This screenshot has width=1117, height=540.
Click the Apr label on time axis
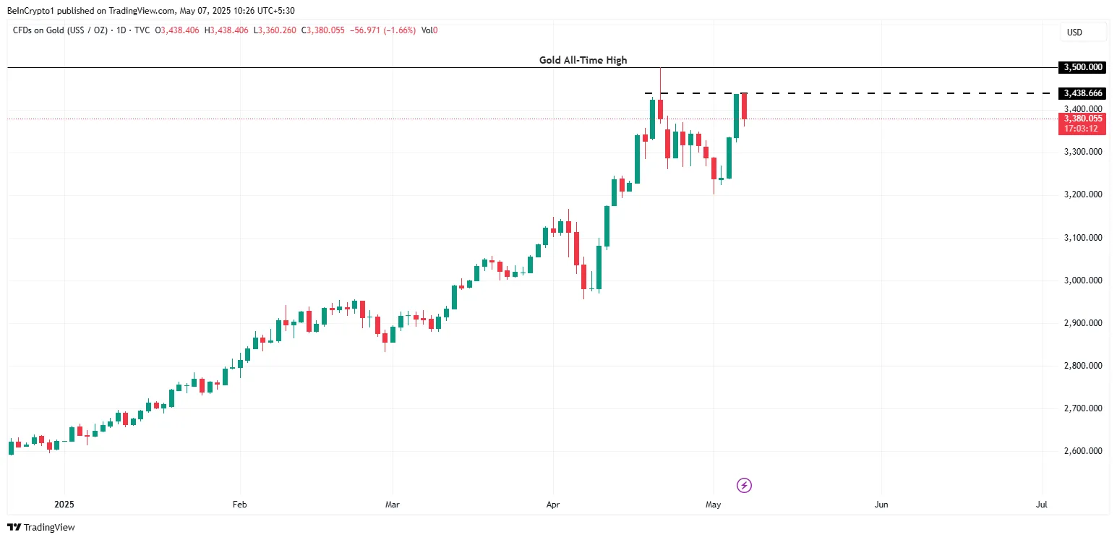(x=553, y=504)
